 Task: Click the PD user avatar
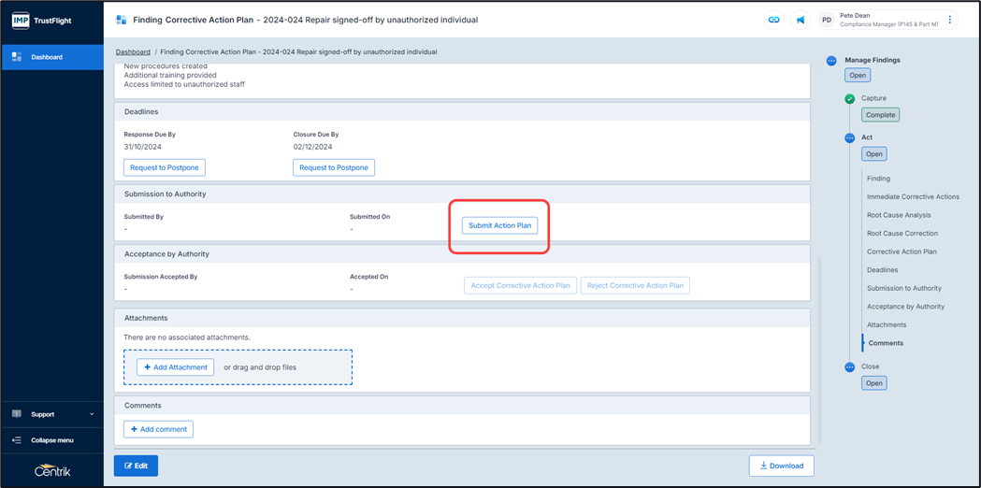click(x=827, y=20)
